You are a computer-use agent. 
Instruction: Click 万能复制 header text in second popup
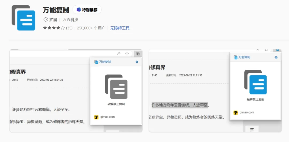tap(244, 58)
